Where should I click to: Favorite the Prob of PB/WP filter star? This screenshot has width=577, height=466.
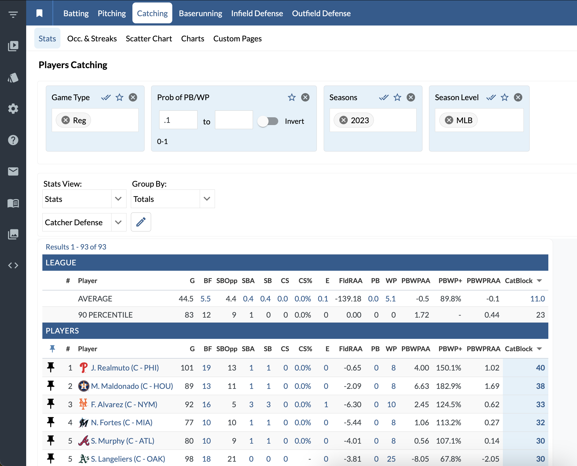pyautogui.click(x=292, y=97)
